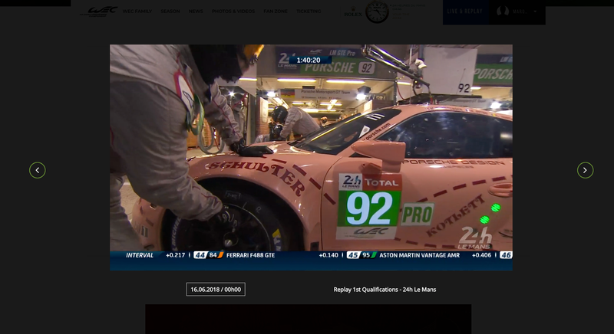Go to the News section
Image resolution: width=614 pixels, height=334 pixels.
click(196, 11)
